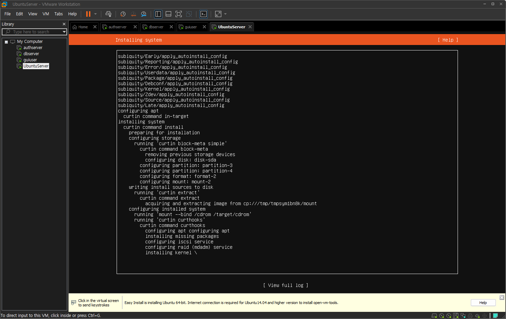Open the Help menu in the menu bar

pos(72,14)
